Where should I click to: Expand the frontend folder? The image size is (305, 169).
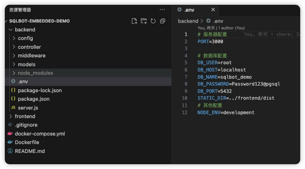25,116
